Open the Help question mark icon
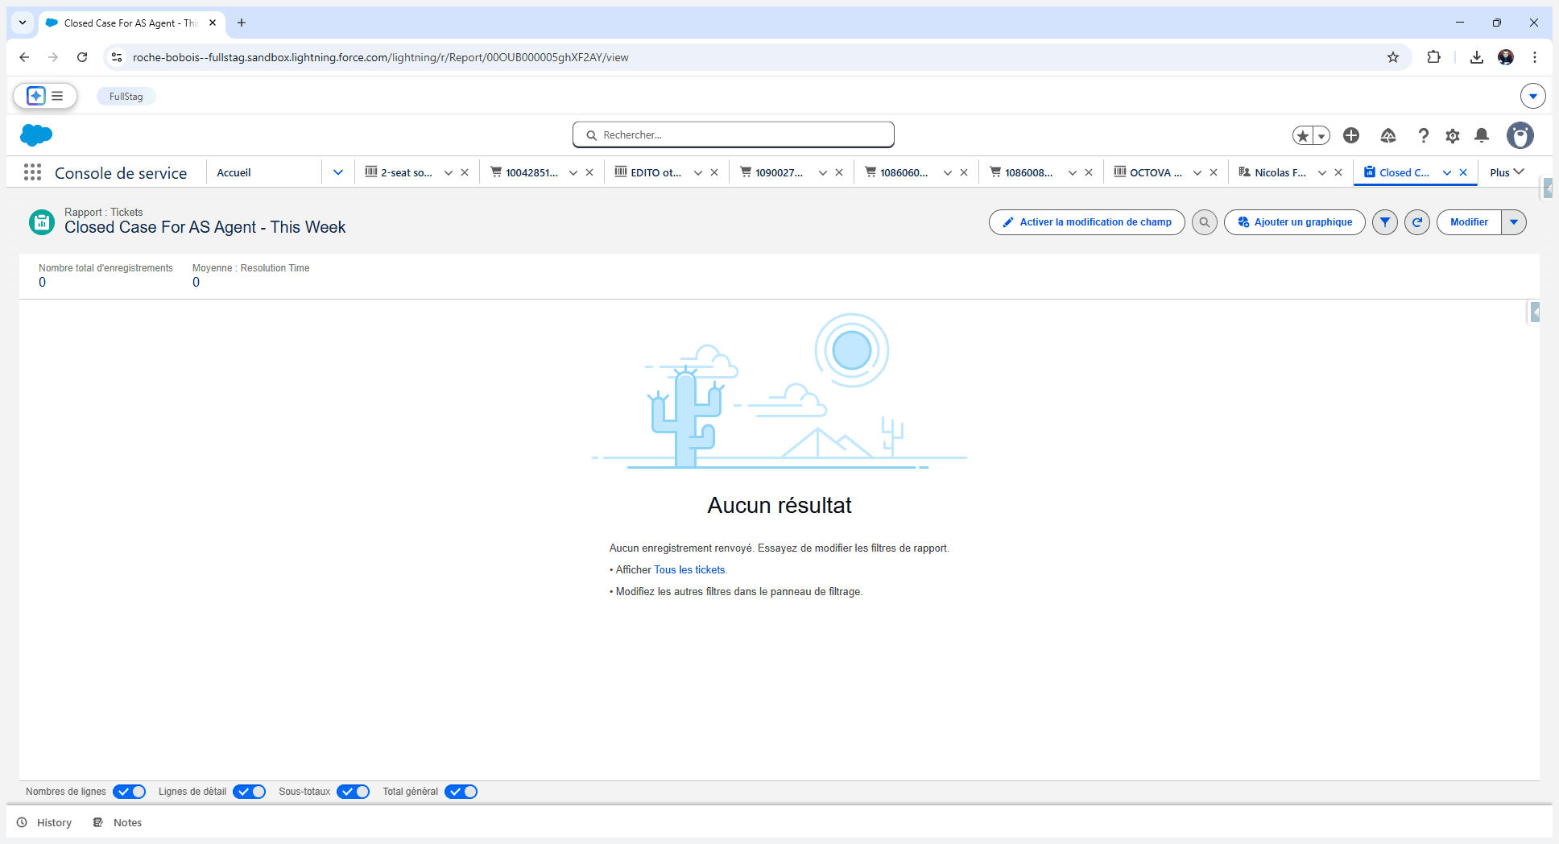The height and width of the screenshot is (844, 1559). pyautogui.click(x=1423, y=135)
